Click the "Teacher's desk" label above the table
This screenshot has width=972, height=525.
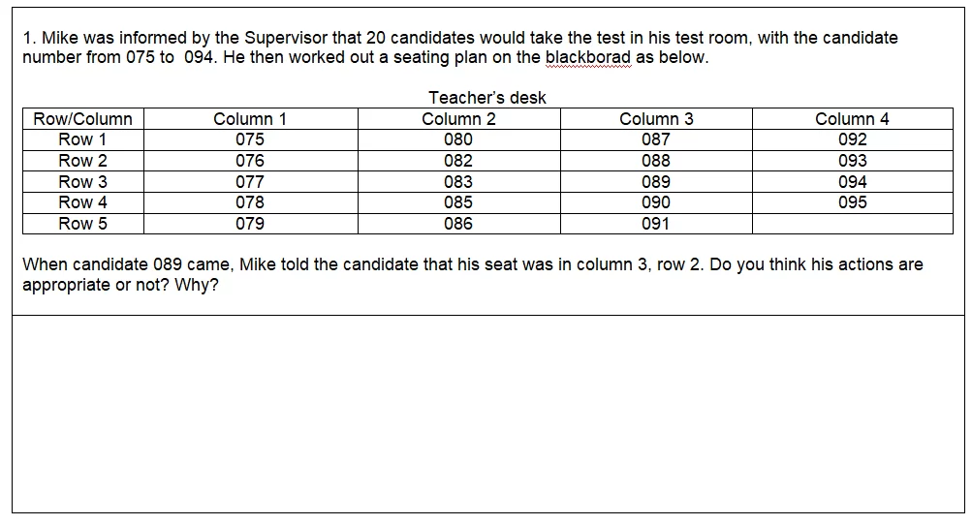click(487, 98)
